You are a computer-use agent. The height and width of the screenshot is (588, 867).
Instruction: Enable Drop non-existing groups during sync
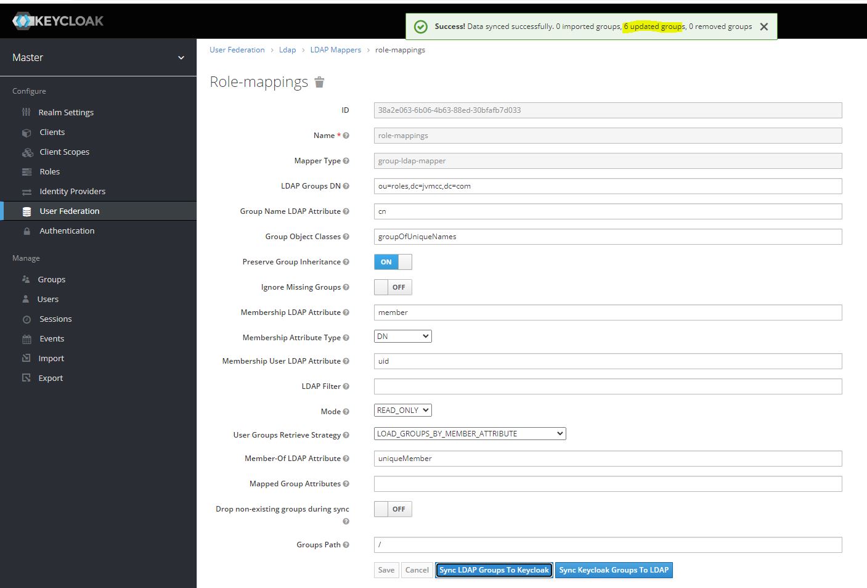[x=393, y=509]
